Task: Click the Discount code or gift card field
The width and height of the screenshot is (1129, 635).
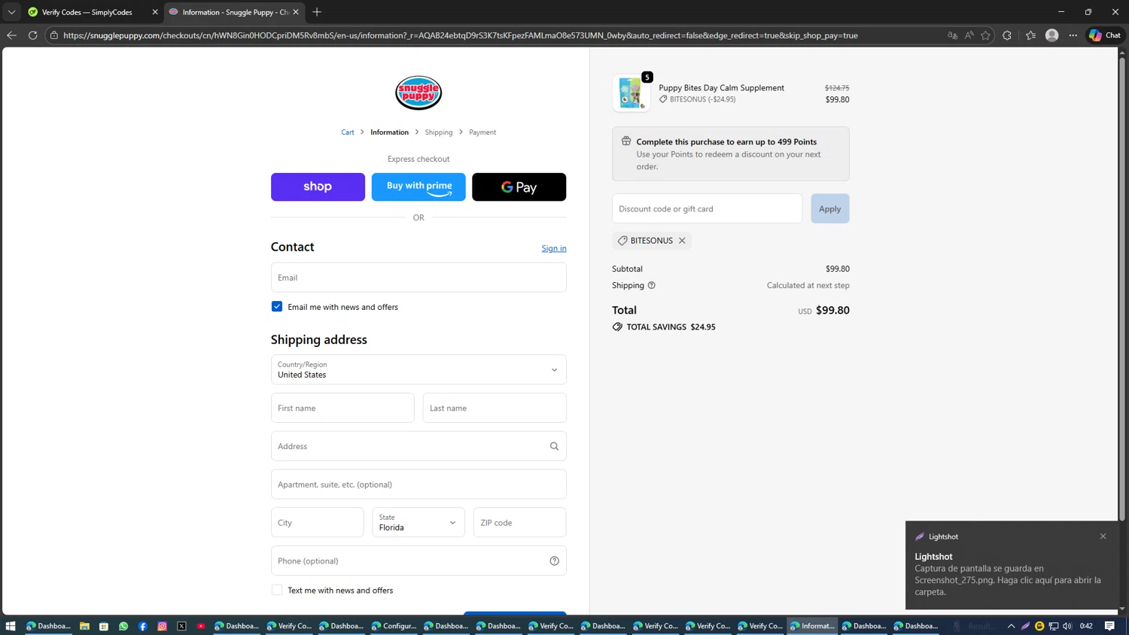Action: click(x=707, y=208)
